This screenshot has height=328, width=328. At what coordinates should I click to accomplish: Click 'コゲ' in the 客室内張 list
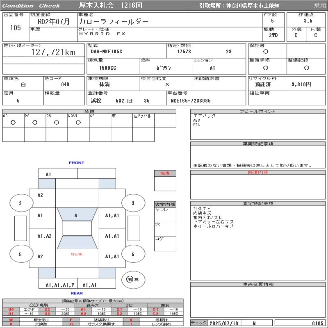pos(159,239)
